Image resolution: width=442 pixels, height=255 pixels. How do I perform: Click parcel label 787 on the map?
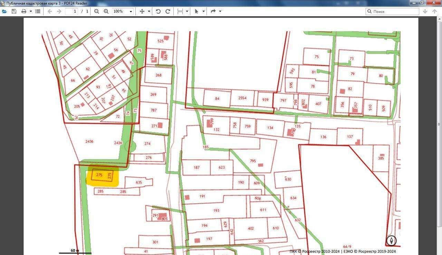click(153, 110)
